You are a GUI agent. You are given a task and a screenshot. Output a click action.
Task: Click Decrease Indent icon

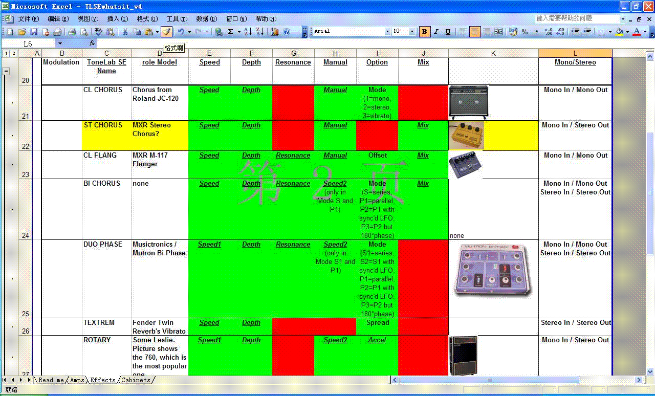(x=575, y=32)
